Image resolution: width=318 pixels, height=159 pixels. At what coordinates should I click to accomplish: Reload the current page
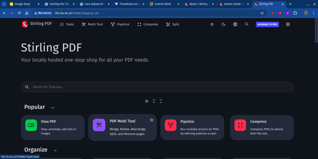pos(19,13)
